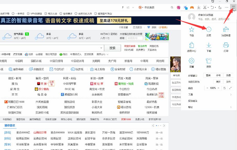Open the screenshot tool dropdown arrow
This screenshot has width=237, height=150.
(x=208, y=8)
